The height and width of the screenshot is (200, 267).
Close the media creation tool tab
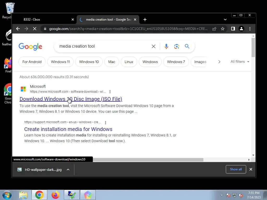point(135,20)
